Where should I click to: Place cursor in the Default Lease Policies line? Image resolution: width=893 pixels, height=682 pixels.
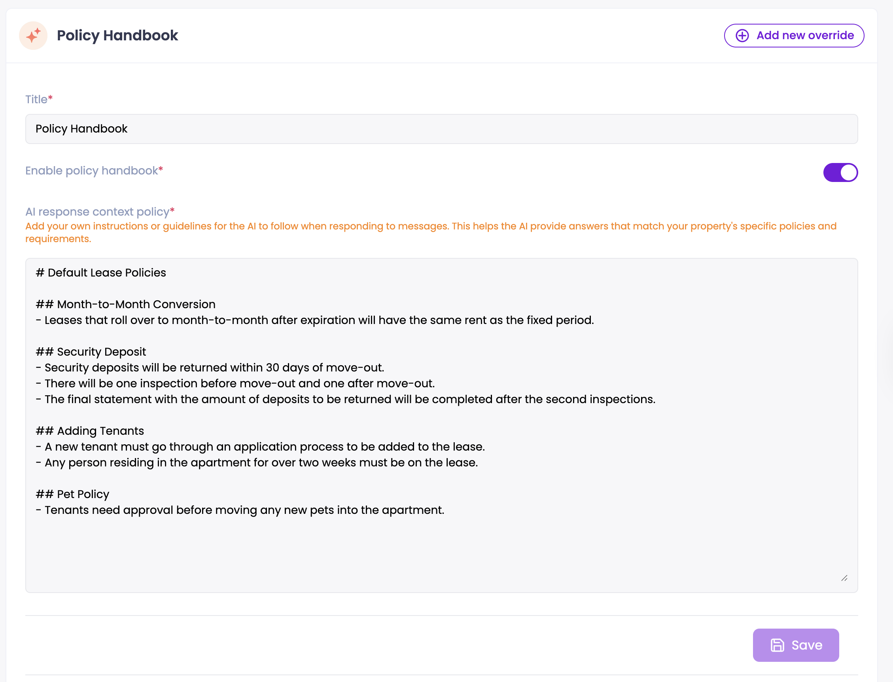pos(107,273)
